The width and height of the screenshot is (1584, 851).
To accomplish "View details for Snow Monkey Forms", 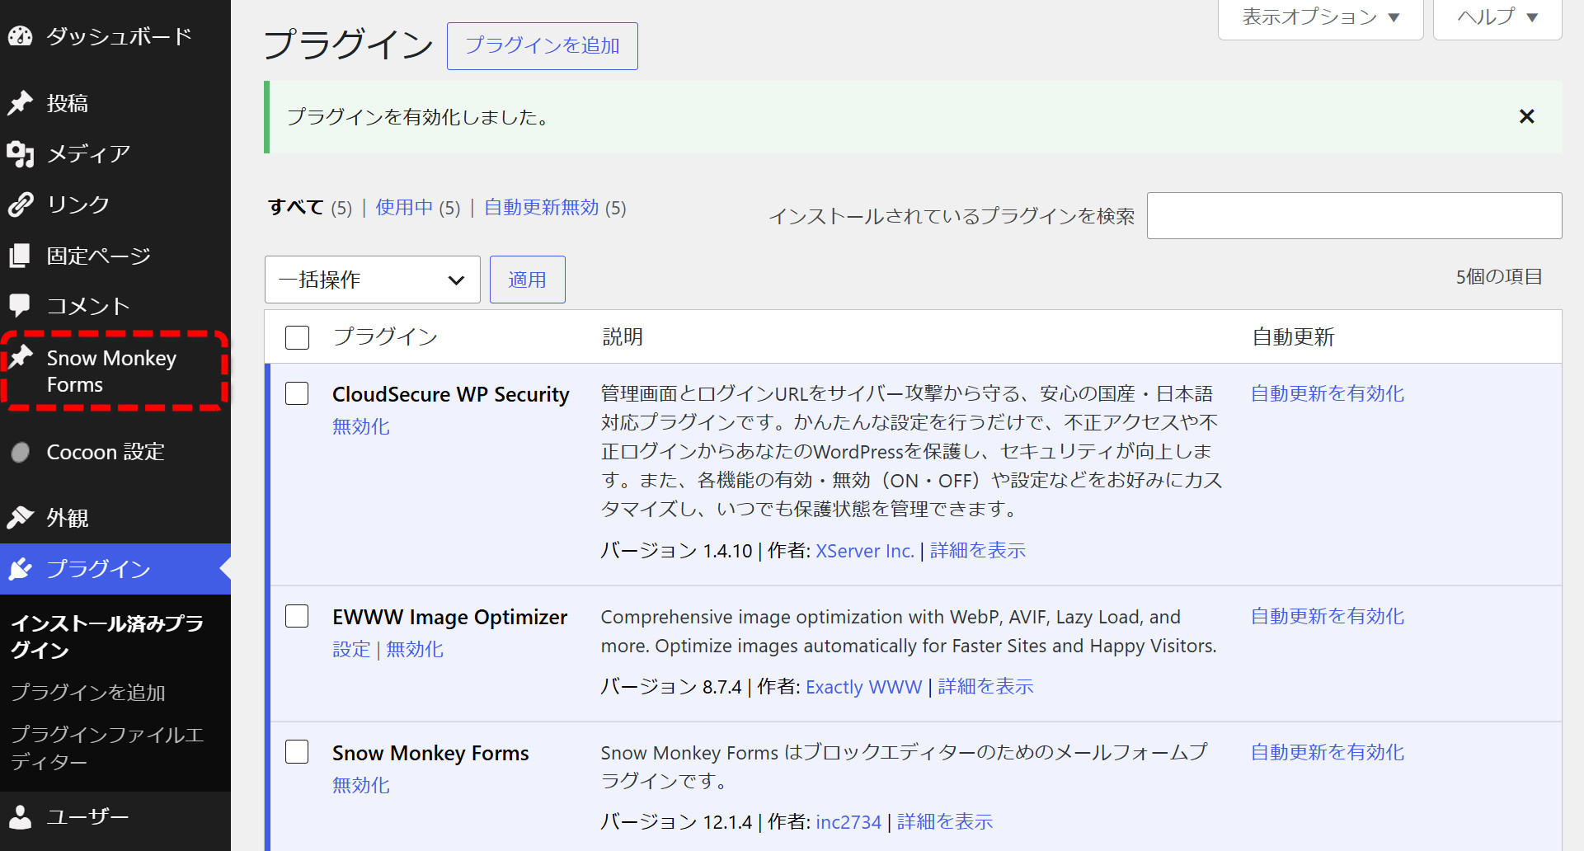I will (x=945, y=822).
